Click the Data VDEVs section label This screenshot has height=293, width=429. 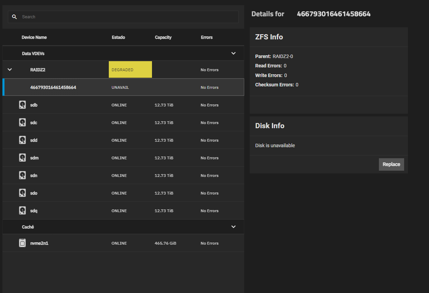pyautogui.click(x=33, y=54)
